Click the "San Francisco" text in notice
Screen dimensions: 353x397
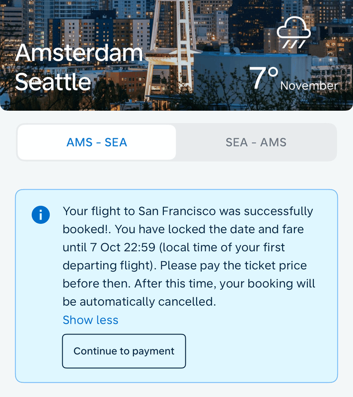click(x=177, y=211)
